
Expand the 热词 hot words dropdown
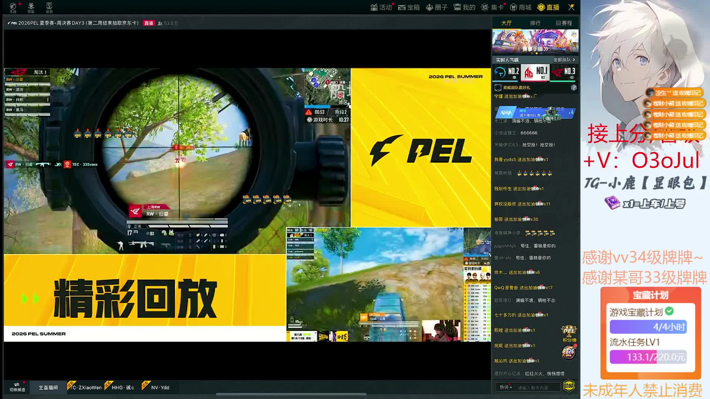pyautogui.click(x=506, y=387)
